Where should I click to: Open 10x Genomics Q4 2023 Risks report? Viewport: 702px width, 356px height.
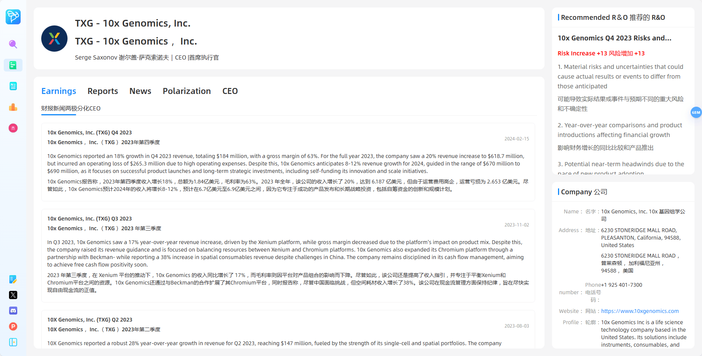614,38
